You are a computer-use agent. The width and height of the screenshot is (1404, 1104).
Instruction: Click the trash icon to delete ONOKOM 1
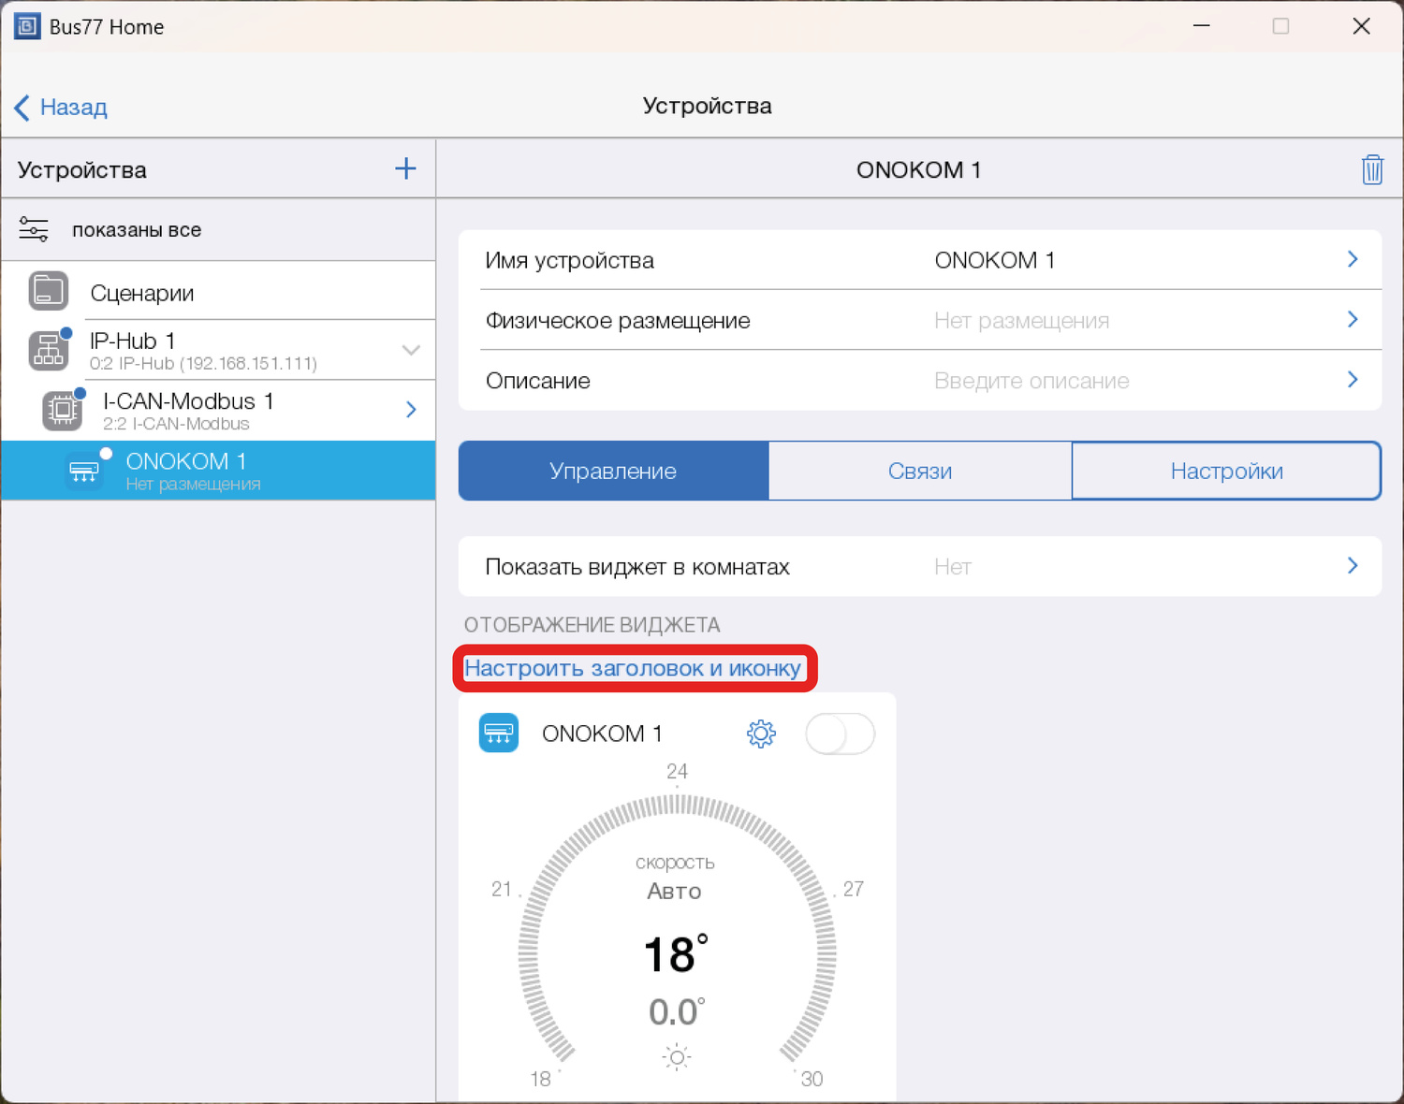pos(1371,170)
